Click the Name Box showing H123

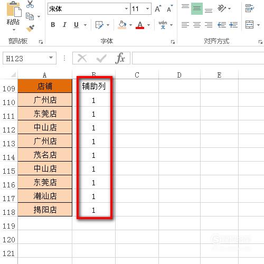click(25, 58)
